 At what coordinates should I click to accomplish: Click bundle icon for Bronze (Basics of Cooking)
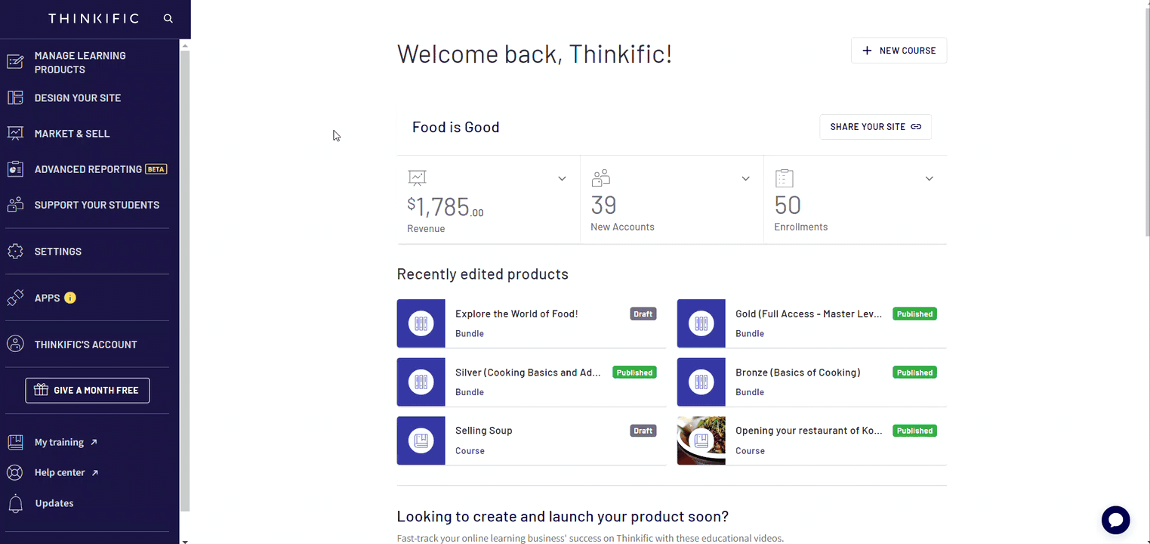701,382
